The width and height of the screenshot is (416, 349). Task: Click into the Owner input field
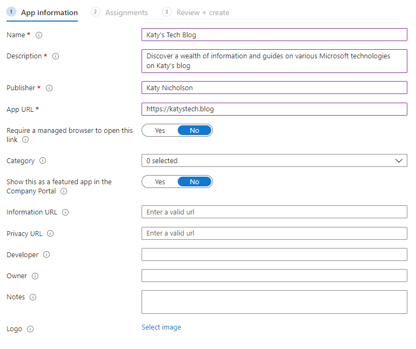coord(274,276)
